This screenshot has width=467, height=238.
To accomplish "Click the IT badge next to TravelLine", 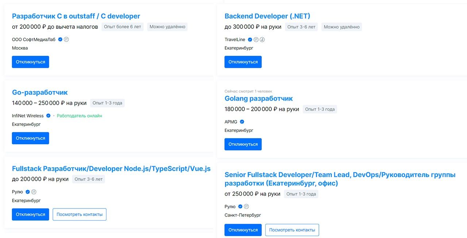I will point(256,39).
